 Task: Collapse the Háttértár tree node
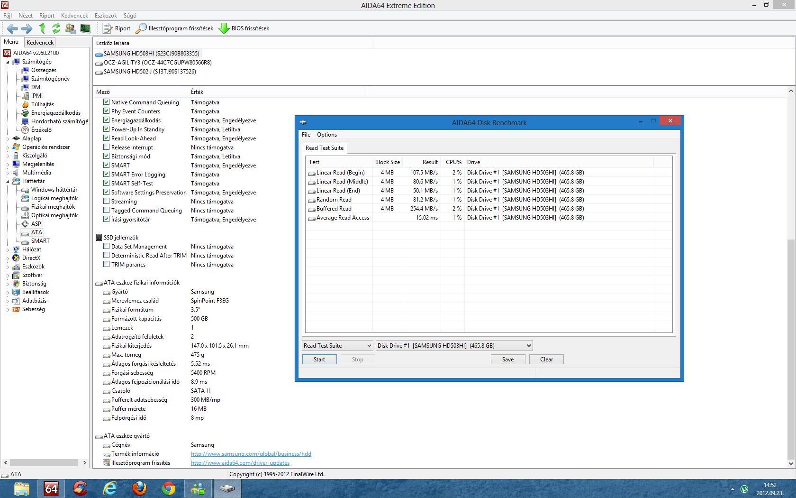coord(8,182)
